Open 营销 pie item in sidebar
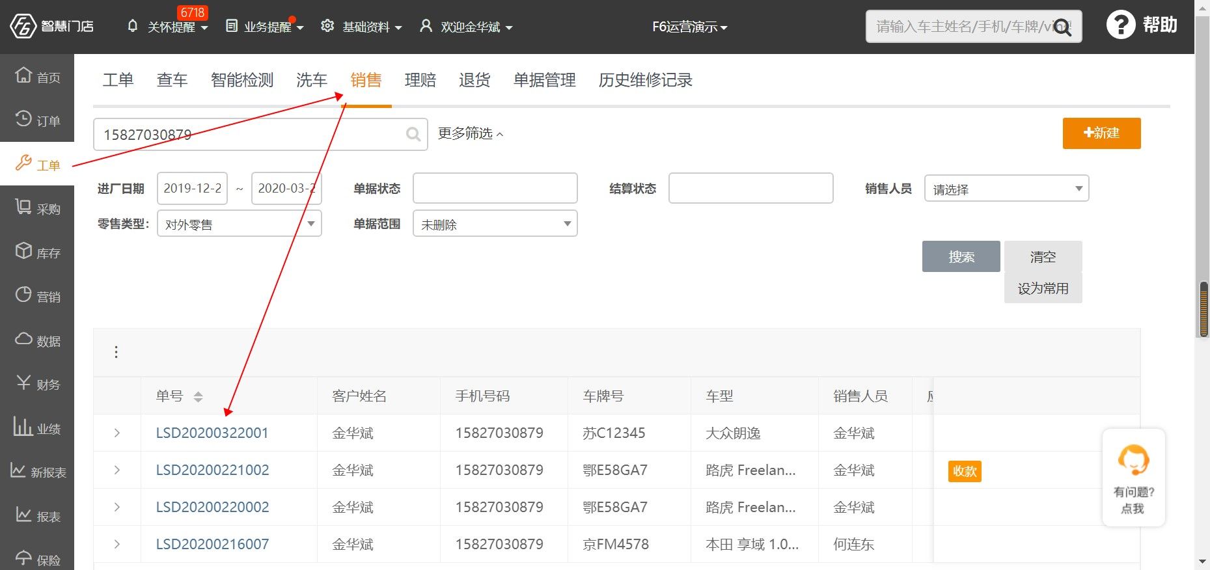The width and height of the screenshot is (1210, 570). pyautogui.click(x=37, y=295)
